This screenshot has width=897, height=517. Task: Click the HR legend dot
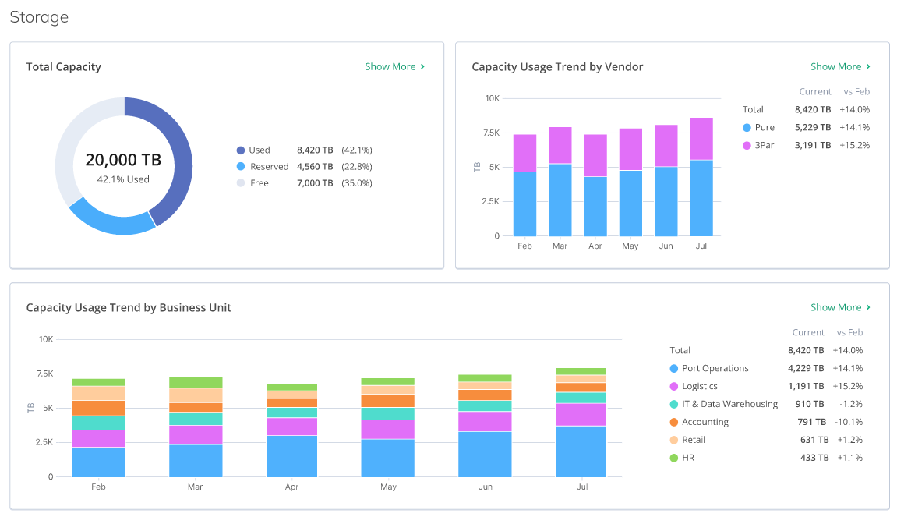pos(674,458)
